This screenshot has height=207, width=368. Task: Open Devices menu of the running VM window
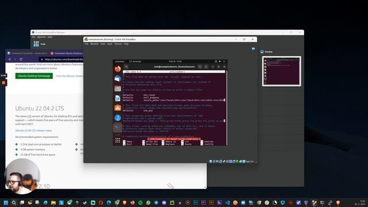pyautogui.click(x=118, y=44)
